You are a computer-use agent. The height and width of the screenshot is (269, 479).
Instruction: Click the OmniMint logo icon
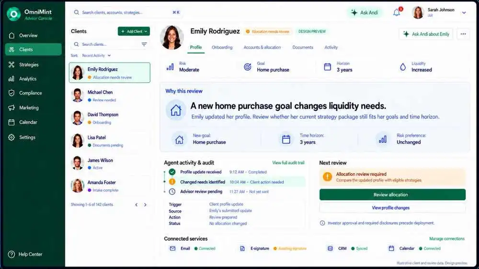pos(14,14)
